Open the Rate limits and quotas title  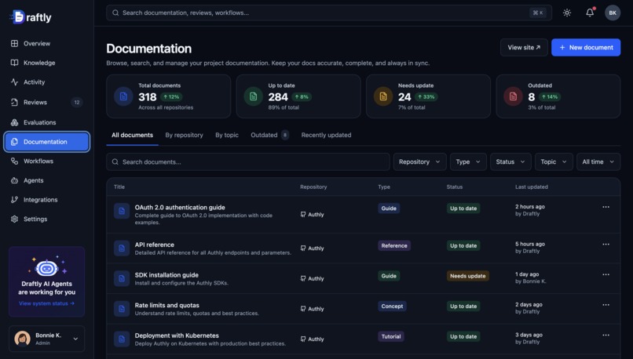click(x=166, y=306)
